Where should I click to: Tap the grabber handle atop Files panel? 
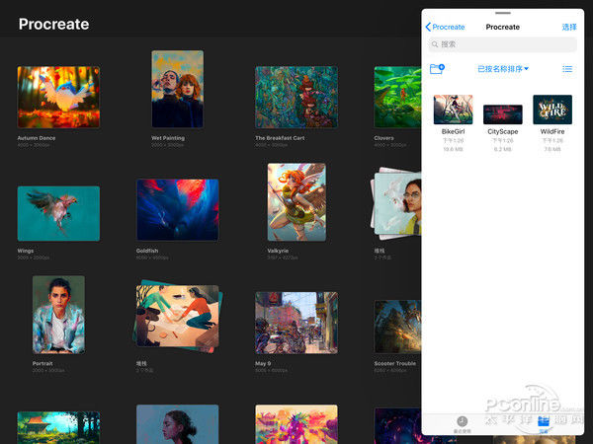(503, 13)
